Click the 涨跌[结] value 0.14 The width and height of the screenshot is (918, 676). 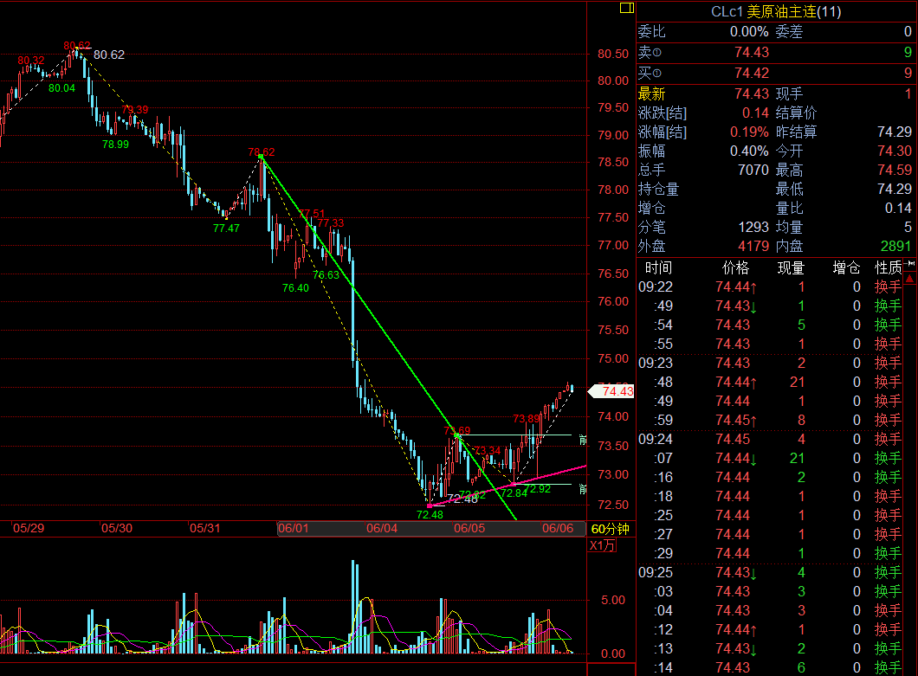point(755,113)
